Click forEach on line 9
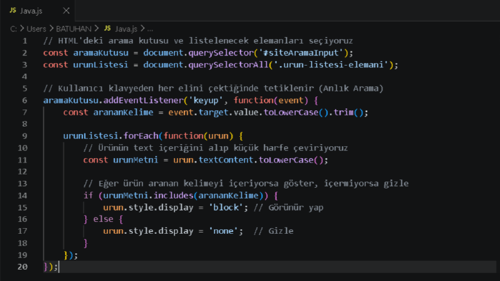The height and width of the screenshot is (281, 500). point(141,136)
